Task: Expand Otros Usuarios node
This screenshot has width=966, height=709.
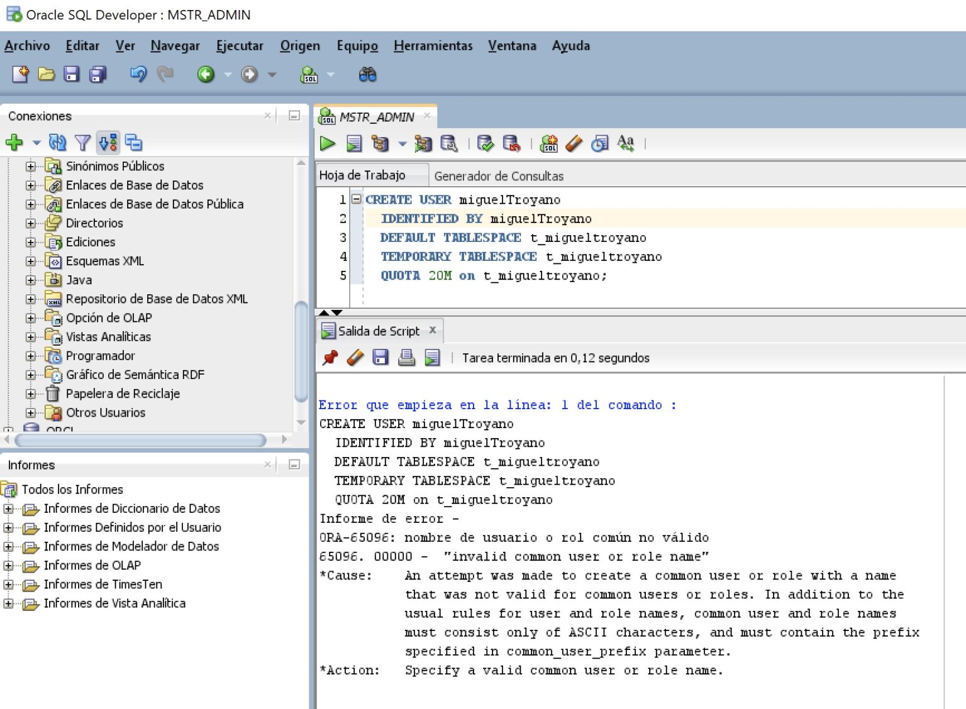Action: coord(30,412)
